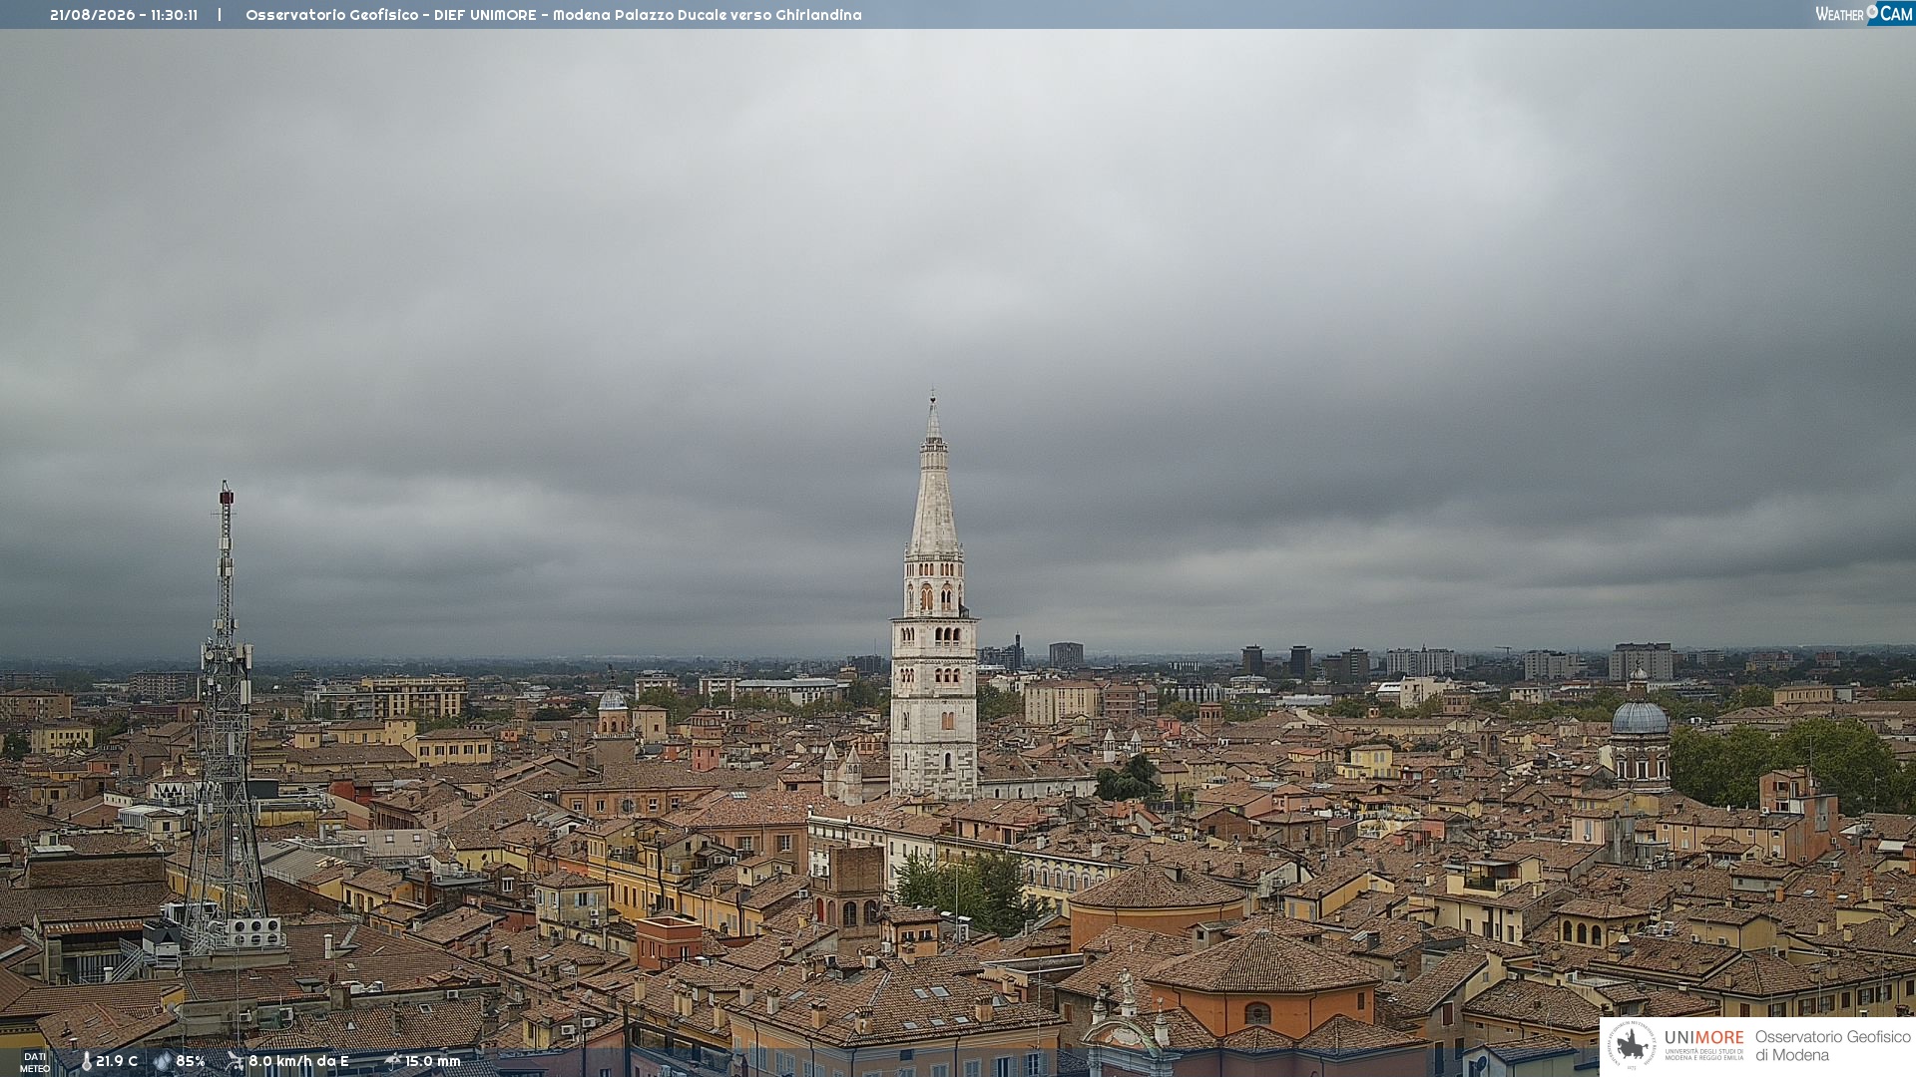Image resolution: width=1916 pixels, height=1077 pixels.
Task: Click the UNIMORE round seal emblem
Action: (1632, 1045)
